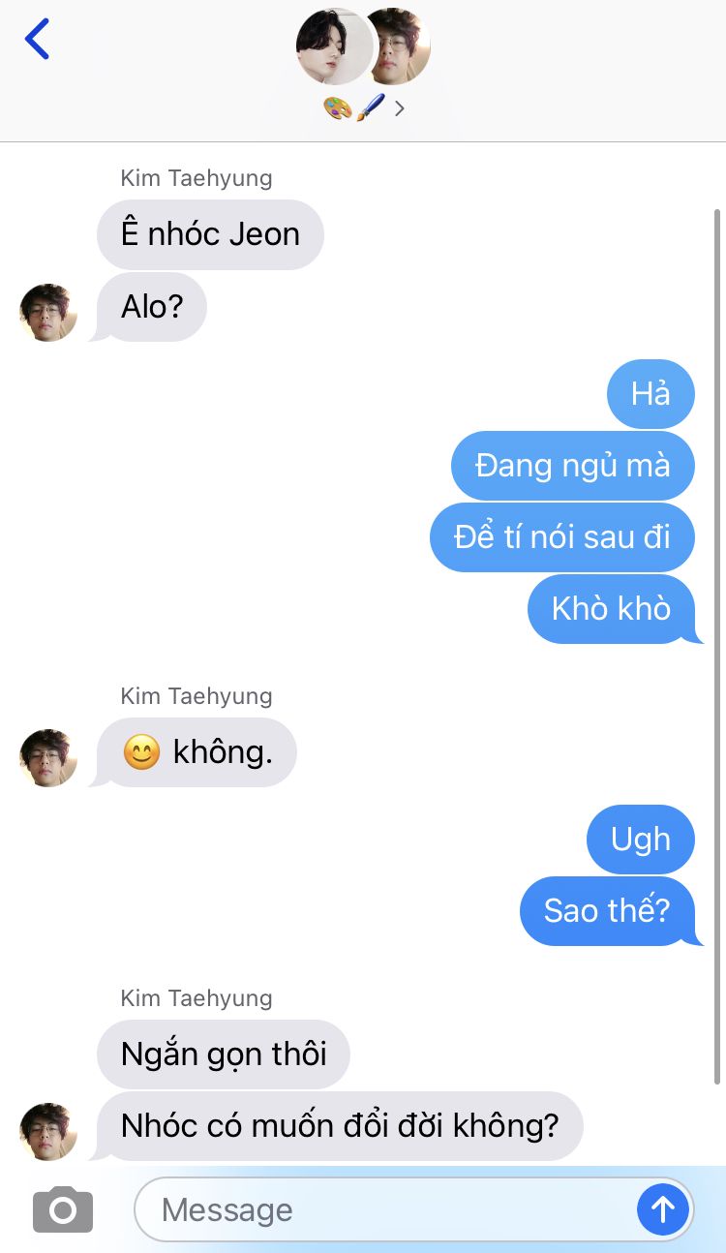
Task: Tap avatar beside 'Nhóc có muốn đổi đời không?'
Action: [48, 1132]
